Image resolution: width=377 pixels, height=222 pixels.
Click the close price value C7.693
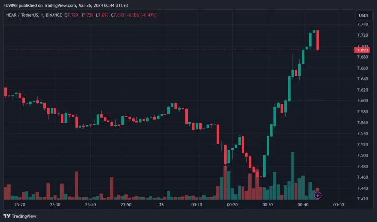(117, 15)
